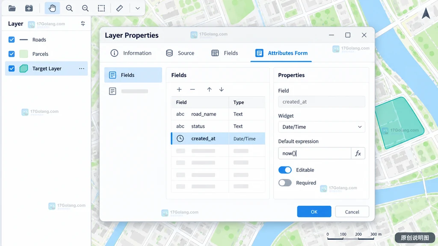Click the first zoom magnifier tool
The height and width of the screenshot is (246, 438).
click(69, 8)
